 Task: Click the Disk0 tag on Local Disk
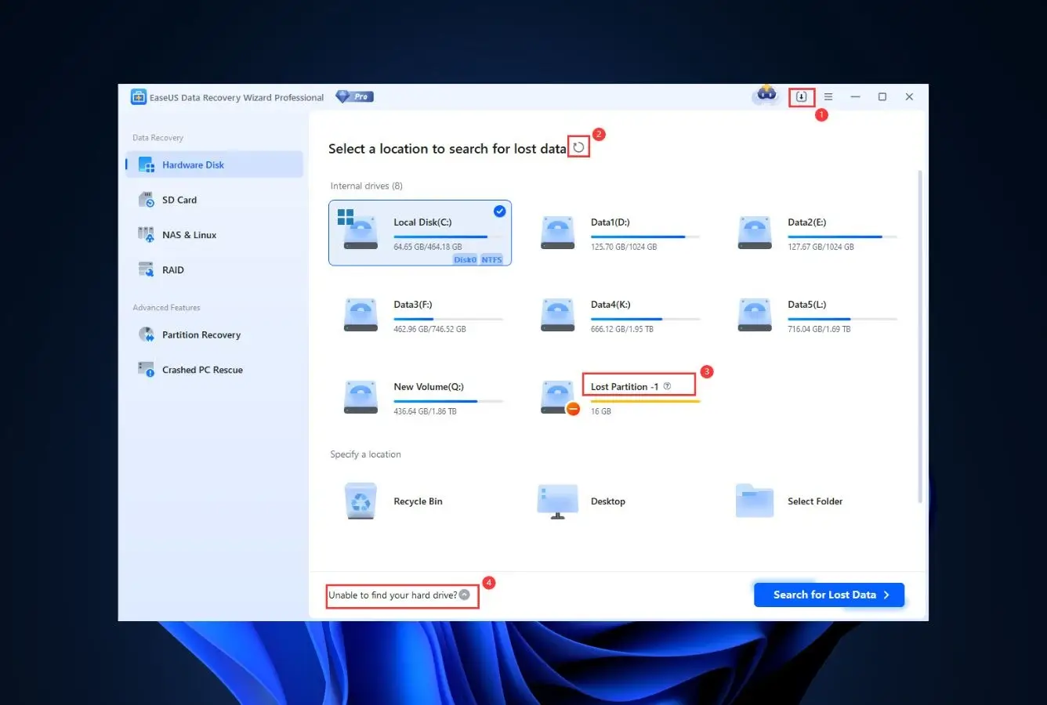pyautogui.click(x=465, y=260)
